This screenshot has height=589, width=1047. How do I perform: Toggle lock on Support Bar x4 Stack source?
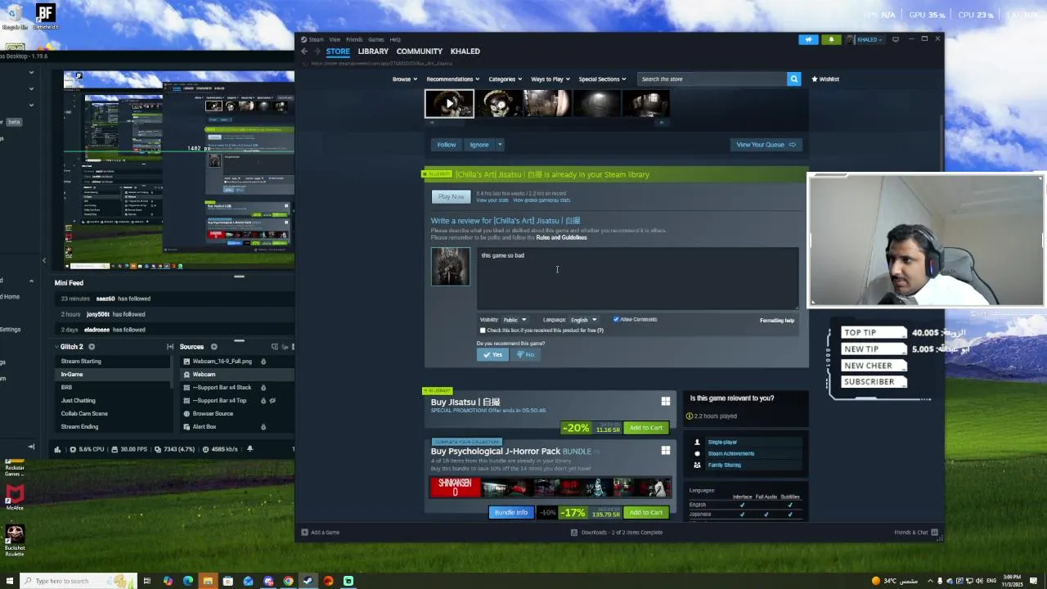[263, 388]
